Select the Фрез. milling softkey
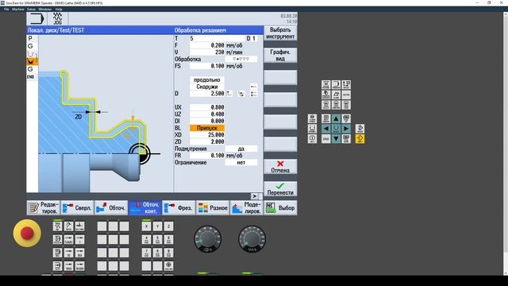Screen dimensions: 508x286 coord(179,208)
